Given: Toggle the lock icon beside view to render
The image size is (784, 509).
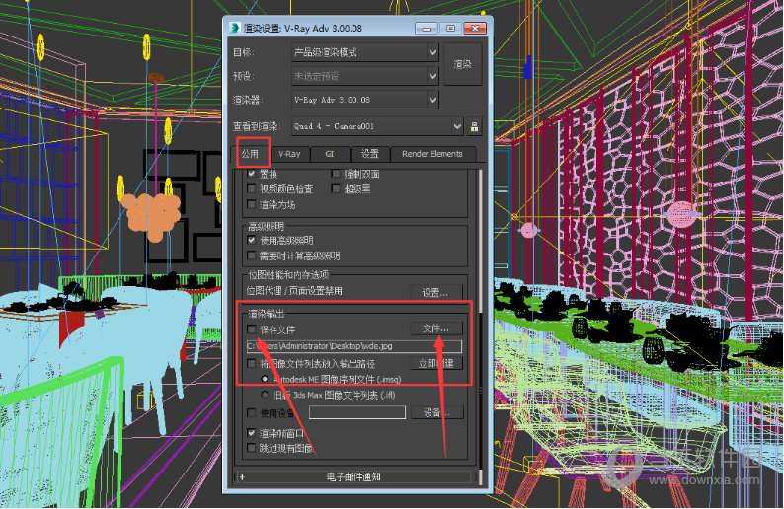Looking at the screenshot, I should (474, 126).
